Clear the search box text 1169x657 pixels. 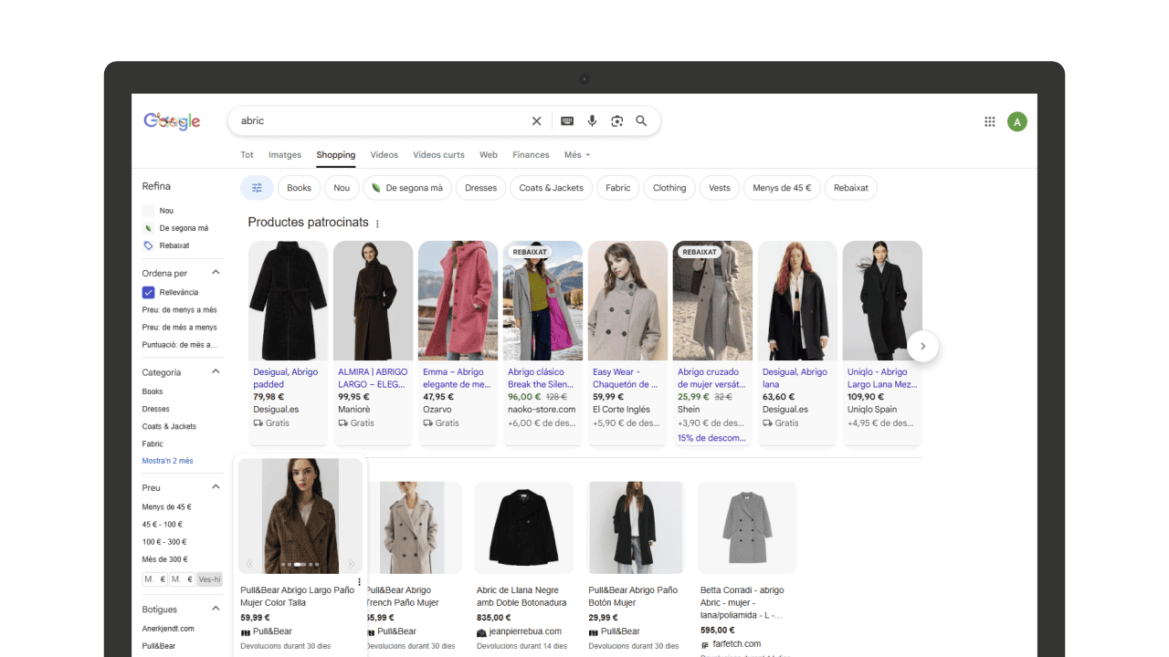tap(537, 121)
